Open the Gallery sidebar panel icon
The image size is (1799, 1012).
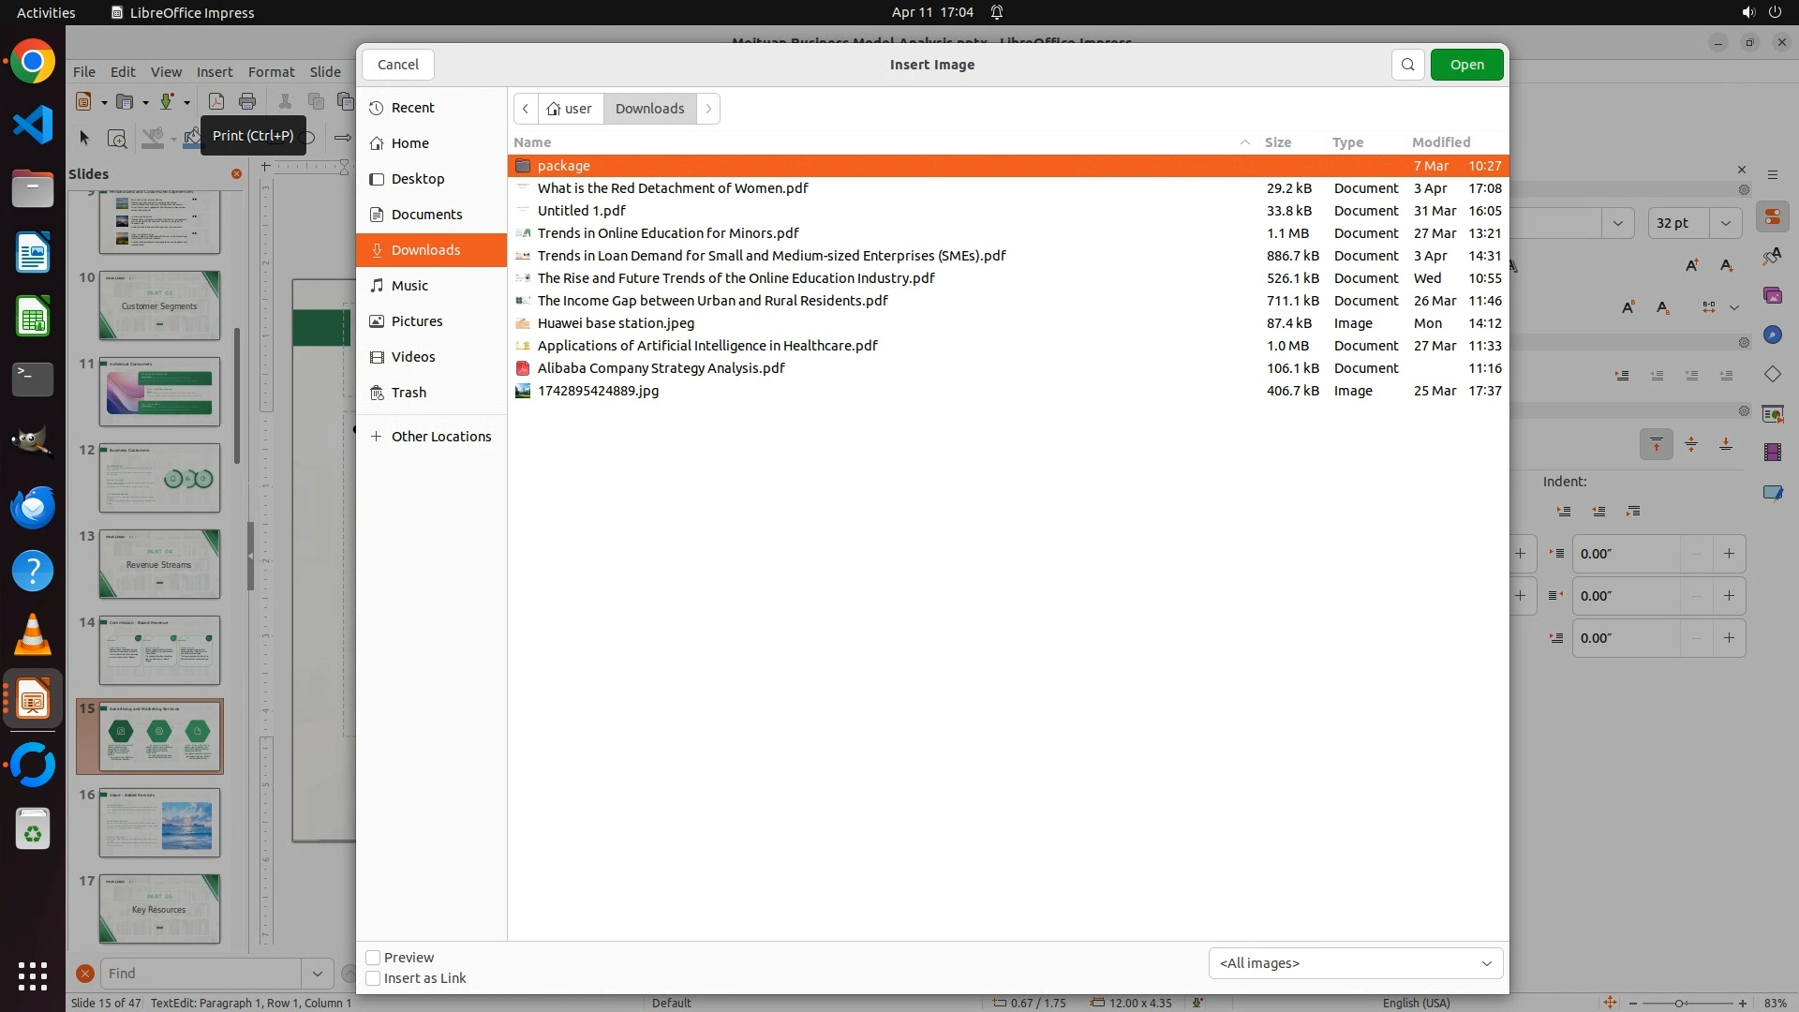[1772, 295]
